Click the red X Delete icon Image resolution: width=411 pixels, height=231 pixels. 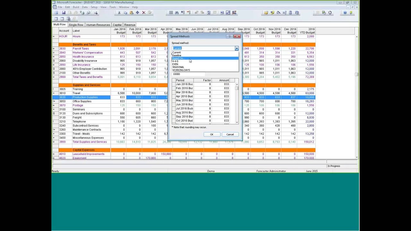tap(144, 13)
